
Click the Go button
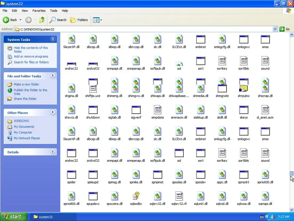click(285, 29)
